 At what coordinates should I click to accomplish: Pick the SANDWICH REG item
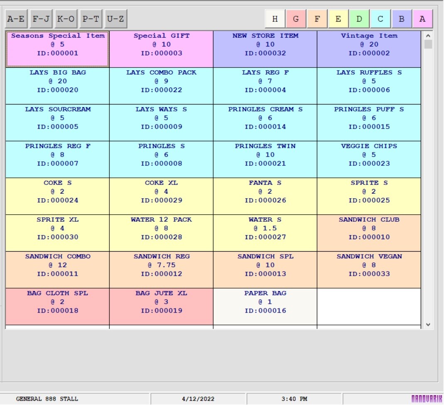pos(162,269)
